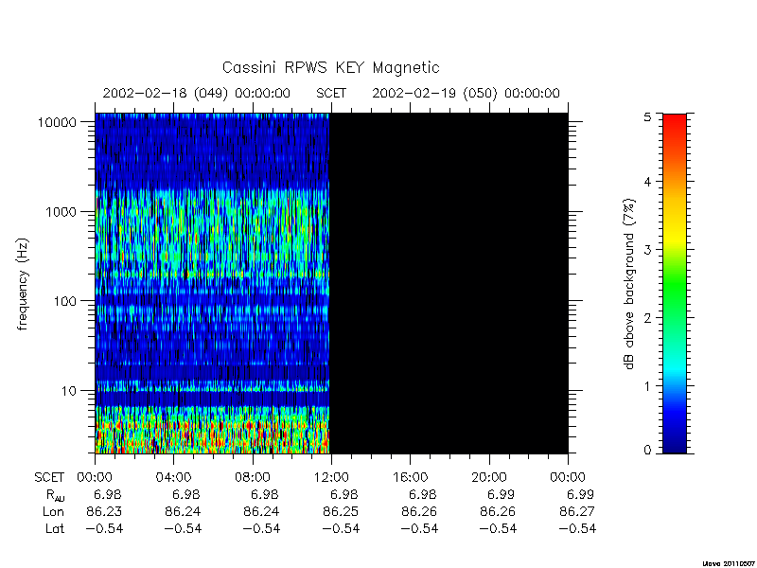Select the dB above background (7%) title
This screenshot has width=757, height=568.
click(x=629, y=284)
